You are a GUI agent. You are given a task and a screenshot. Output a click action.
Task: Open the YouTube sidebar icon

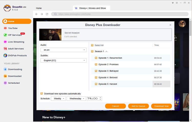pyautogui.click(x=5, y=28)
